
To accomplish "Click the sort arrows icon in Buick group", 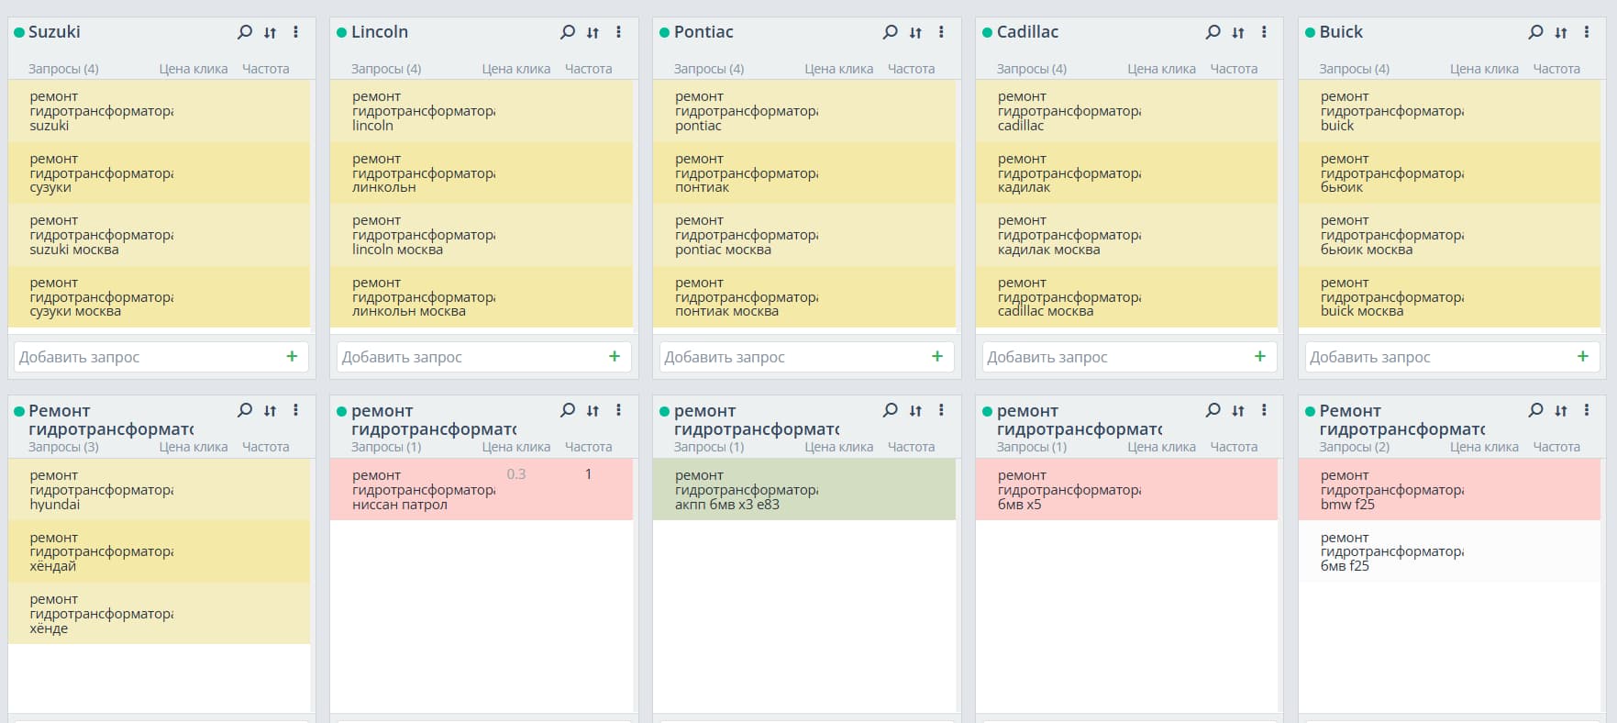I will point(1561,32).
